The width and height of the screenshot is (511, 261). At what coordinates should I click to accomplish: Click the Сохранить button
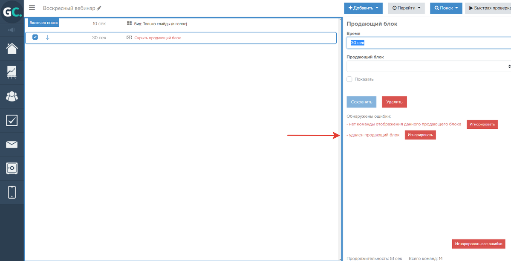click(x=361, y=102)
